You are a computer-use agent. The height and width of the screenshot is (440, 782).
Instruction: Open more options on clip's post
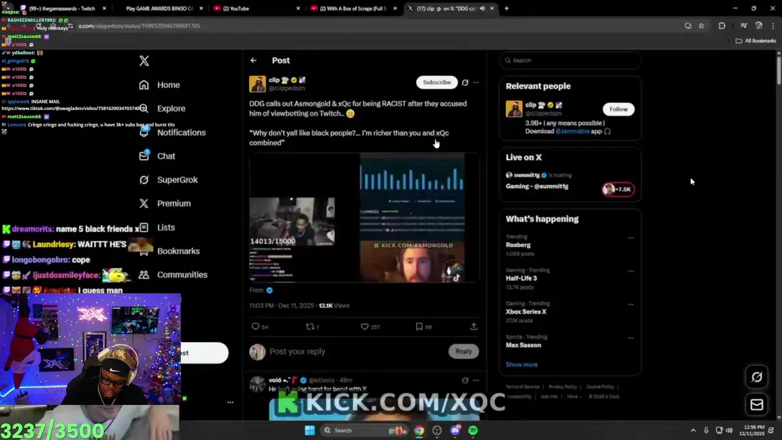[x=476, y=82]
